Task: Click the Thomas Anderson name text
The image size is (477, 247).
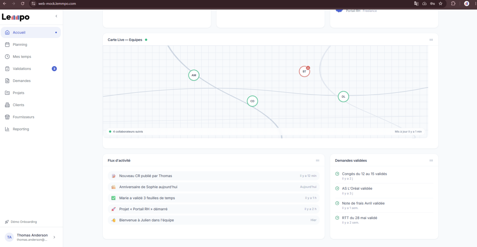Action: point(32,235)
